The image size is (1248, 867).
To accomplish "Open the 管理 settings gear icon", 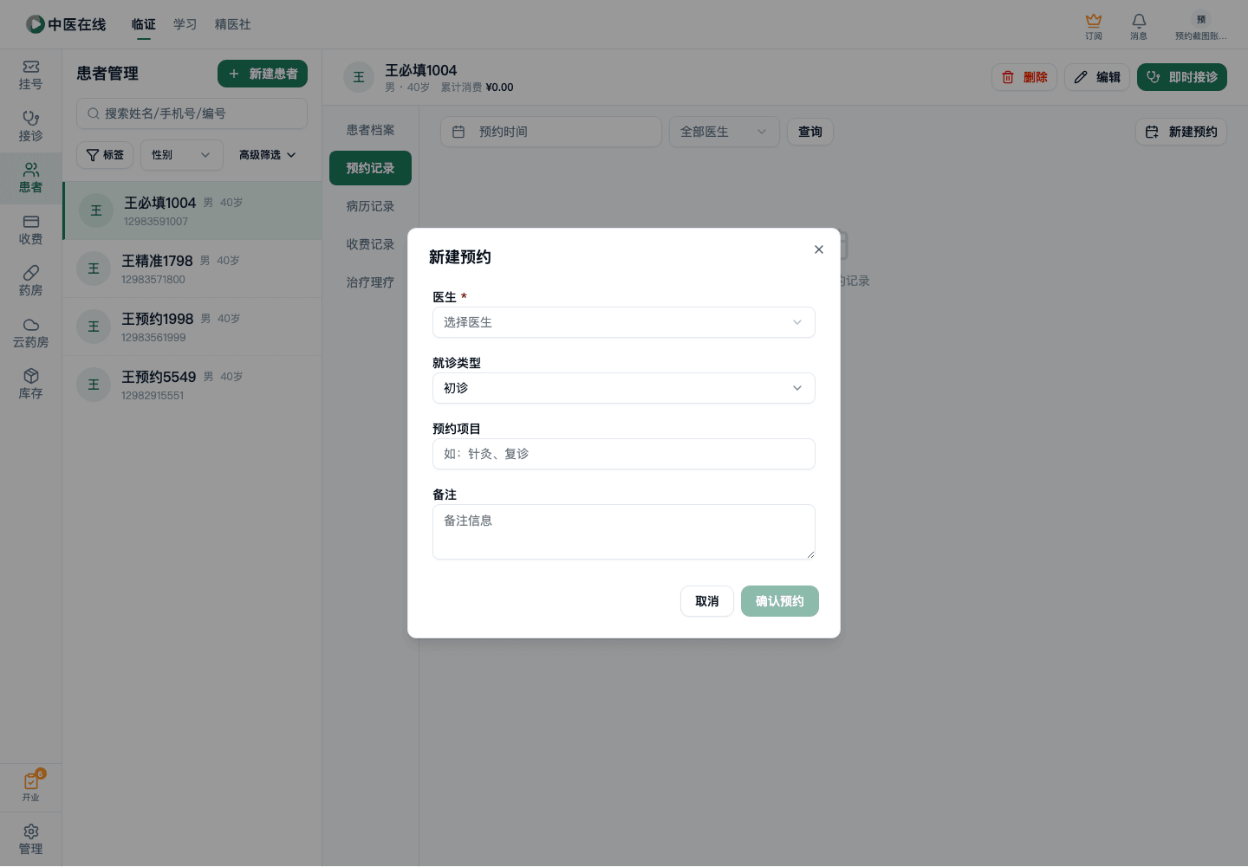I will 30,839.
